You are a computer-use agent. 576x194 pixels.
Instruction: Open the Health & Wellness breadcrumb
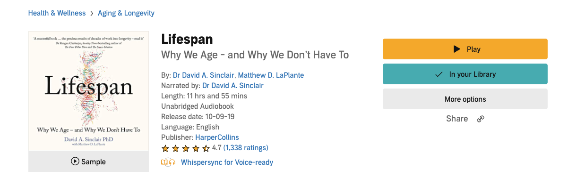(57, 13)
